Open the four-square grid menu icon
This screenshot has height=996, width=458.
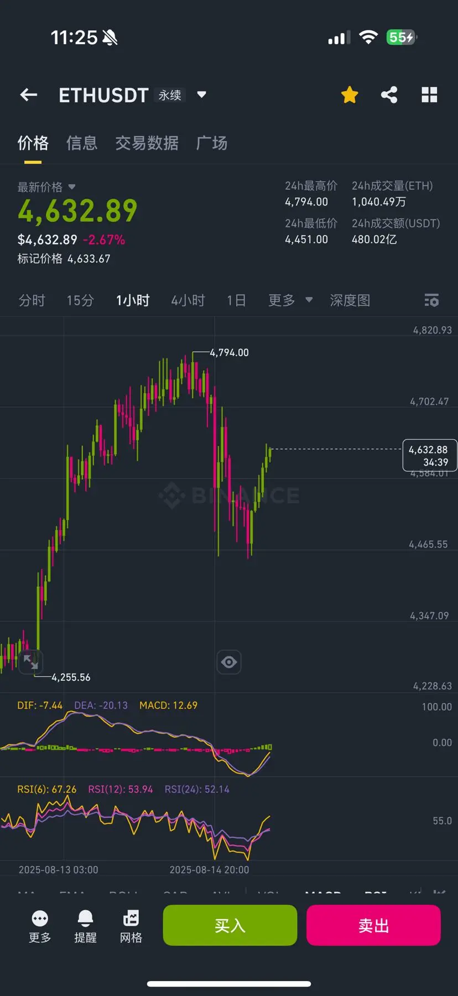[429, 95]
